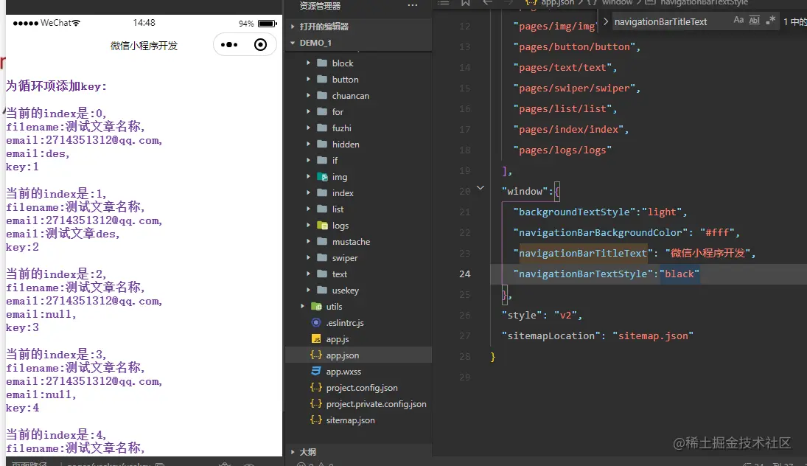Click the "v2" style value
Image resolution: width=807 pixels, height=466 pixels.
pos(565,315)
